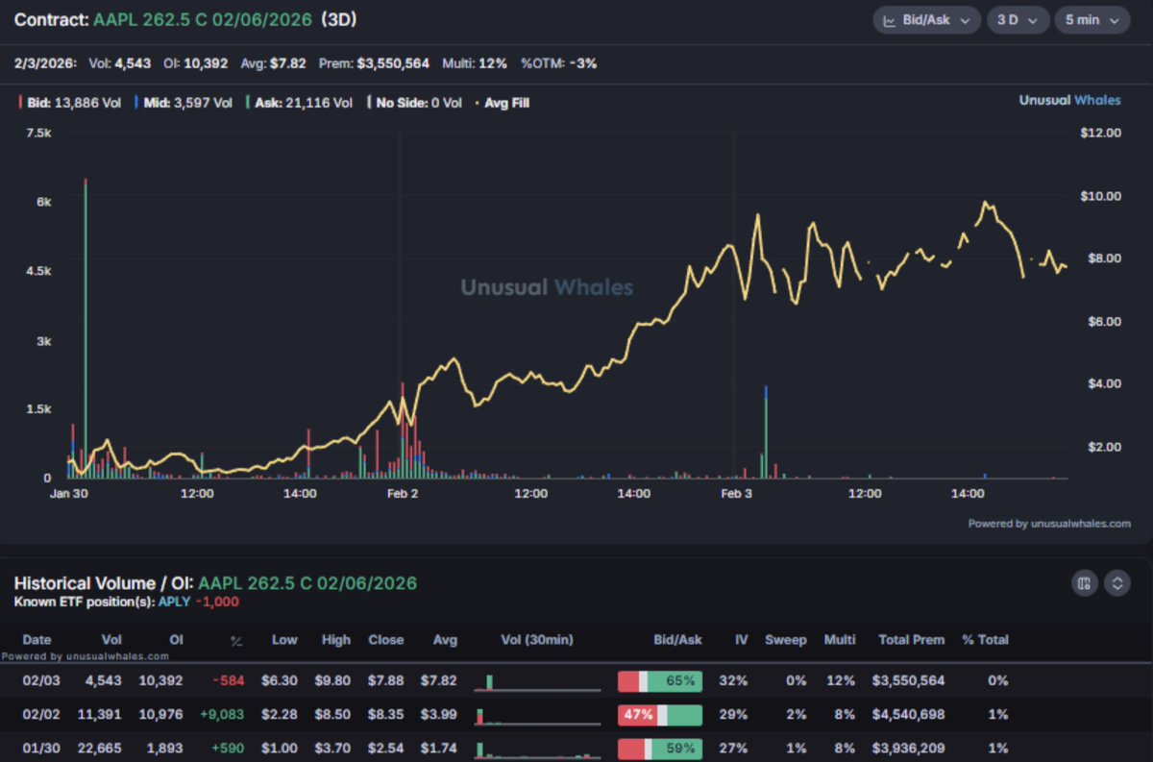Toggle the Ask volume legend series
The width and height of the screenshot is (1153, 762).
(299, 103)
